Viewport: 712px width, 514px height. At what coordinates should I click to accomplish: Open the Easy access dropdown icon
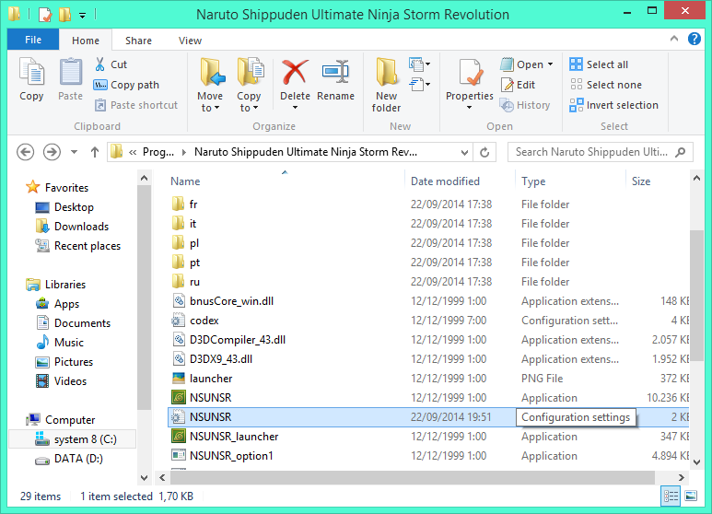point(419,85)
